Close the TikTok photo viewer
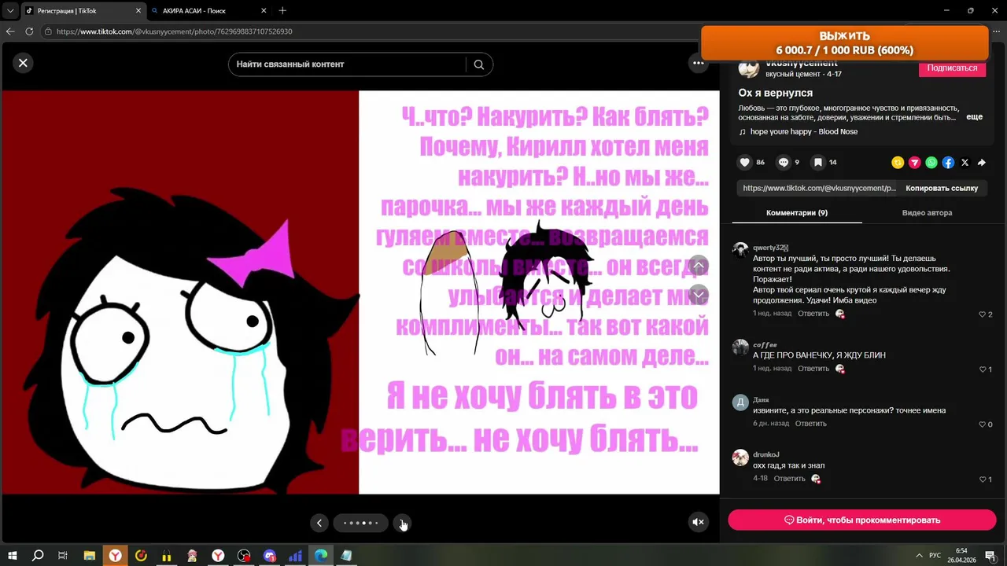The height and width of the screenshot is (566, 1007). coord(23,63)
